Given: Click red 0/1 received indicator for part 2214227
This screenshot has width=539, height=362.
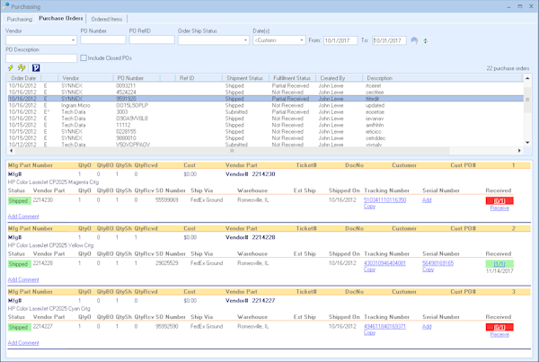Looking at the screenshot, I should (499, 327).
